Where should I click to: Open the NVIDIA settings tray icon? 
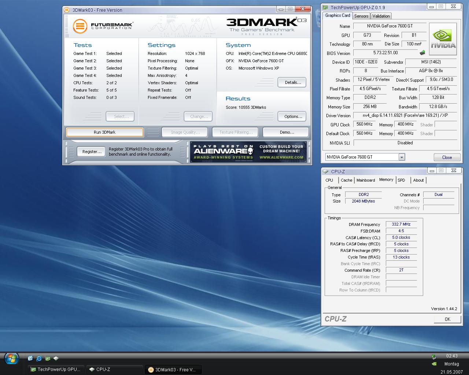tap(434, 364)
